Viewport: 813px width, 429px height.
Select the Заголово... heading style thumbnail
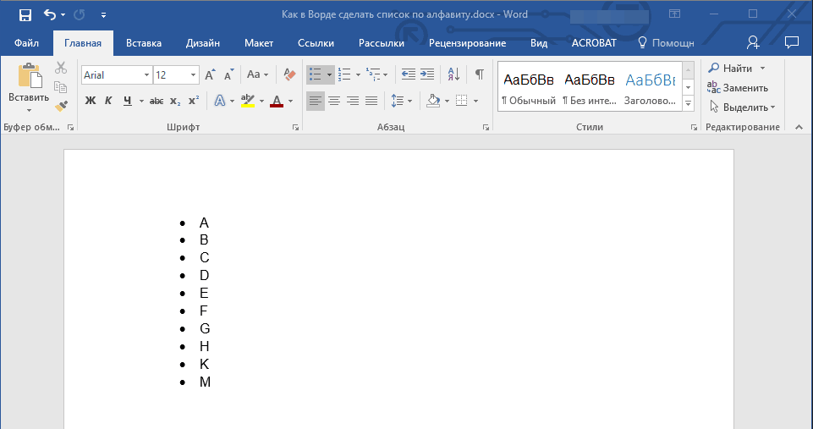(x=650, y=87)
